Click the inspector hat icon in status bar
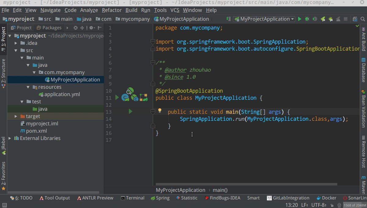This screenshot has height=208, width=367. coord(339,206)
